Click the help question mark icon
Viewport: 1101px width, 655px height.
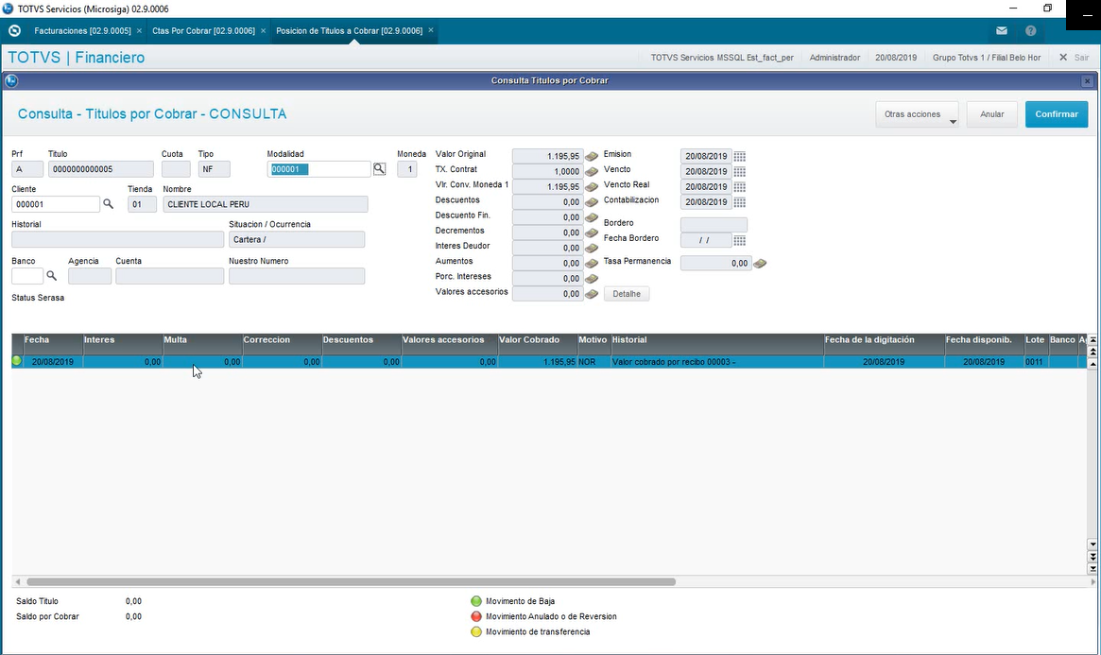click(1030, 31)
